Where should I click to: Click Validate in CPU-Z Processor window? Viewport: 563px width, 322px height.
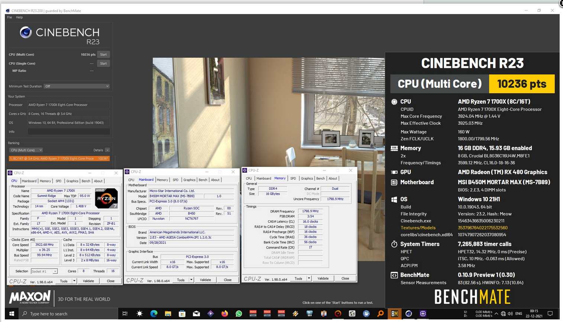88,281
